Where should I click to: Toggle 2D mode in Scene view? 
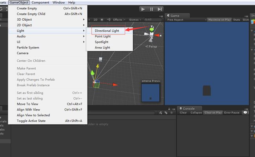click(x=95, y=20)
